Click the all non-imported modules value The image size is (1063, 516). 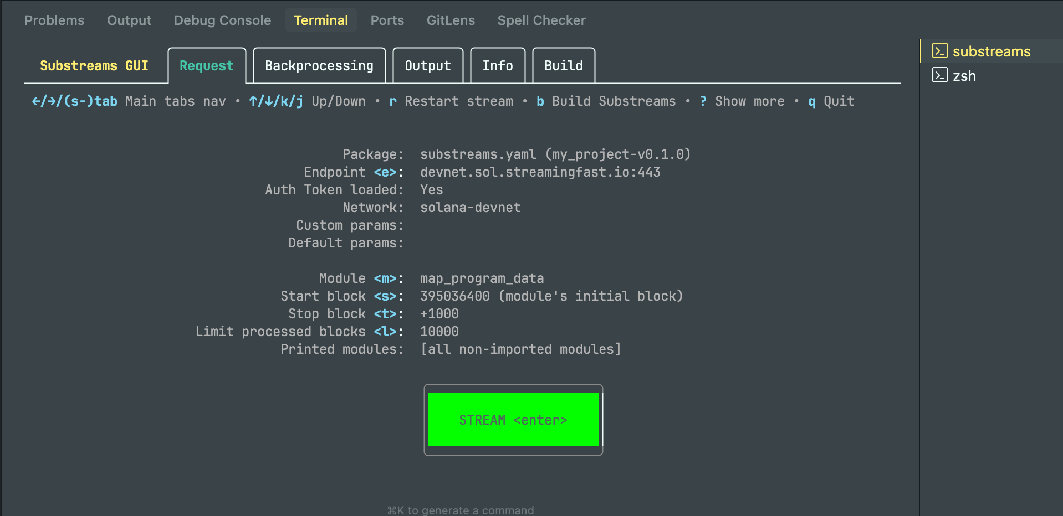click(521, 349)
